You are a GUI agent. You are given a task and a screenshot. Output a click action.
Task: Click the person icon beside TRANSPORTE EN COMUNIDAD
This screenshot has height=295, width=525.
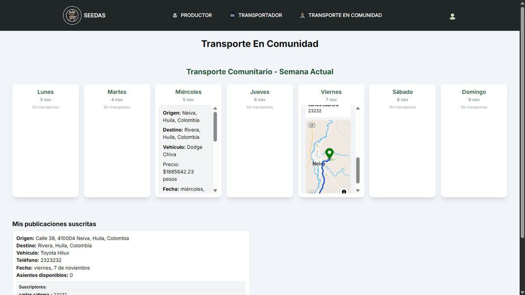[301, 15]
